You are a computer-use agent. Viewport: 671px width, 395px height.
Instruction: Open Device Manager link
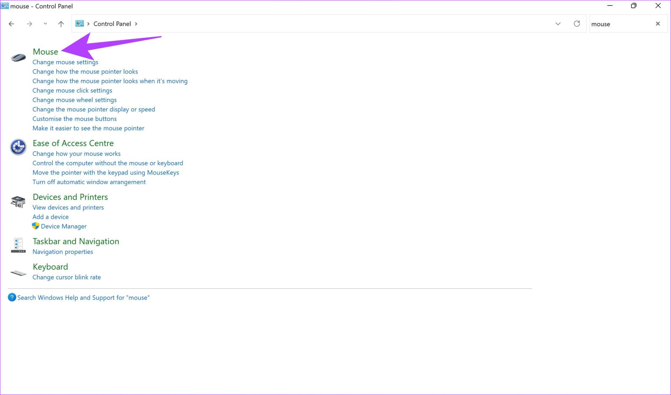point(64,227)
